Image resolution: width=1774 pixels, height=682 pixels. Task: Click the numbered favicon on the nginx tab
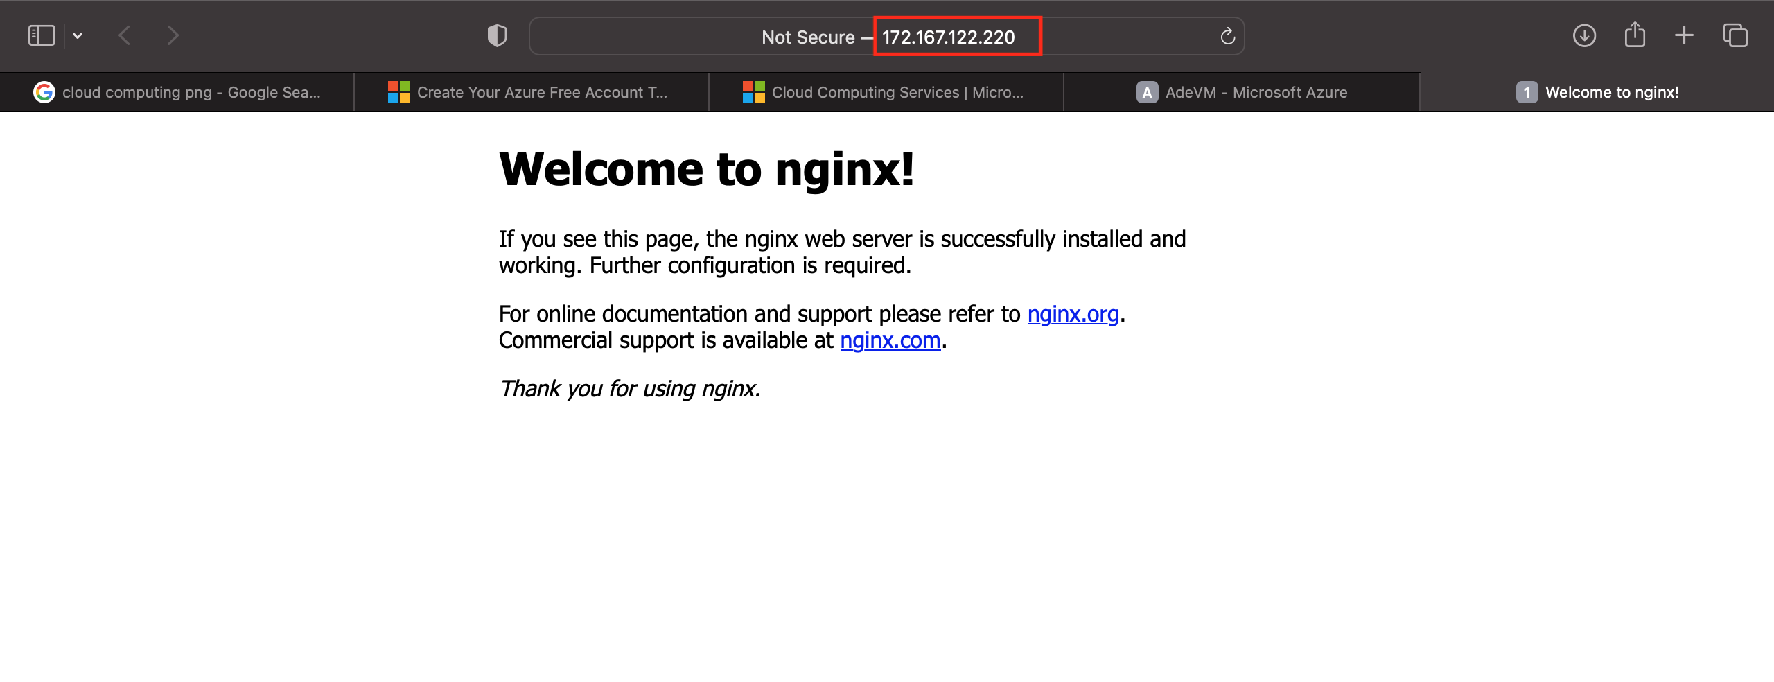click(1527, 92)
